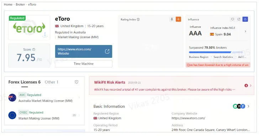Expand the ASIC license row chevron
This screenshot has width=259, height=136.
pyautogui.click(x=79, y=97)
